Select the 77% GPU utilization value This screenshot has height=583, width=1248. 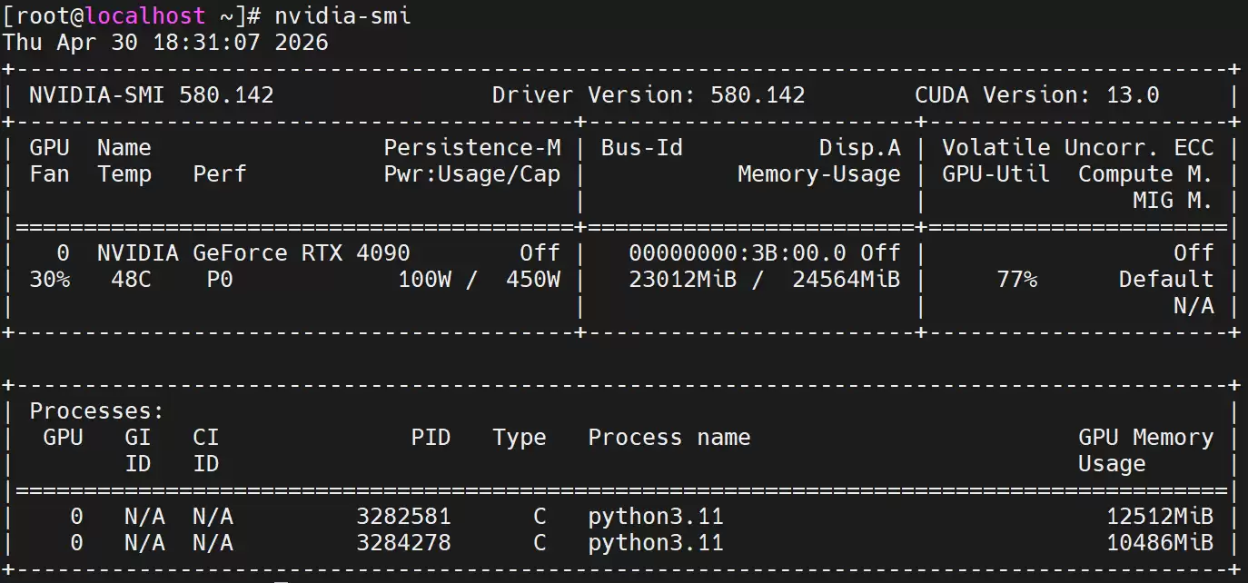pyautogui.click(x=1017, y=280)
